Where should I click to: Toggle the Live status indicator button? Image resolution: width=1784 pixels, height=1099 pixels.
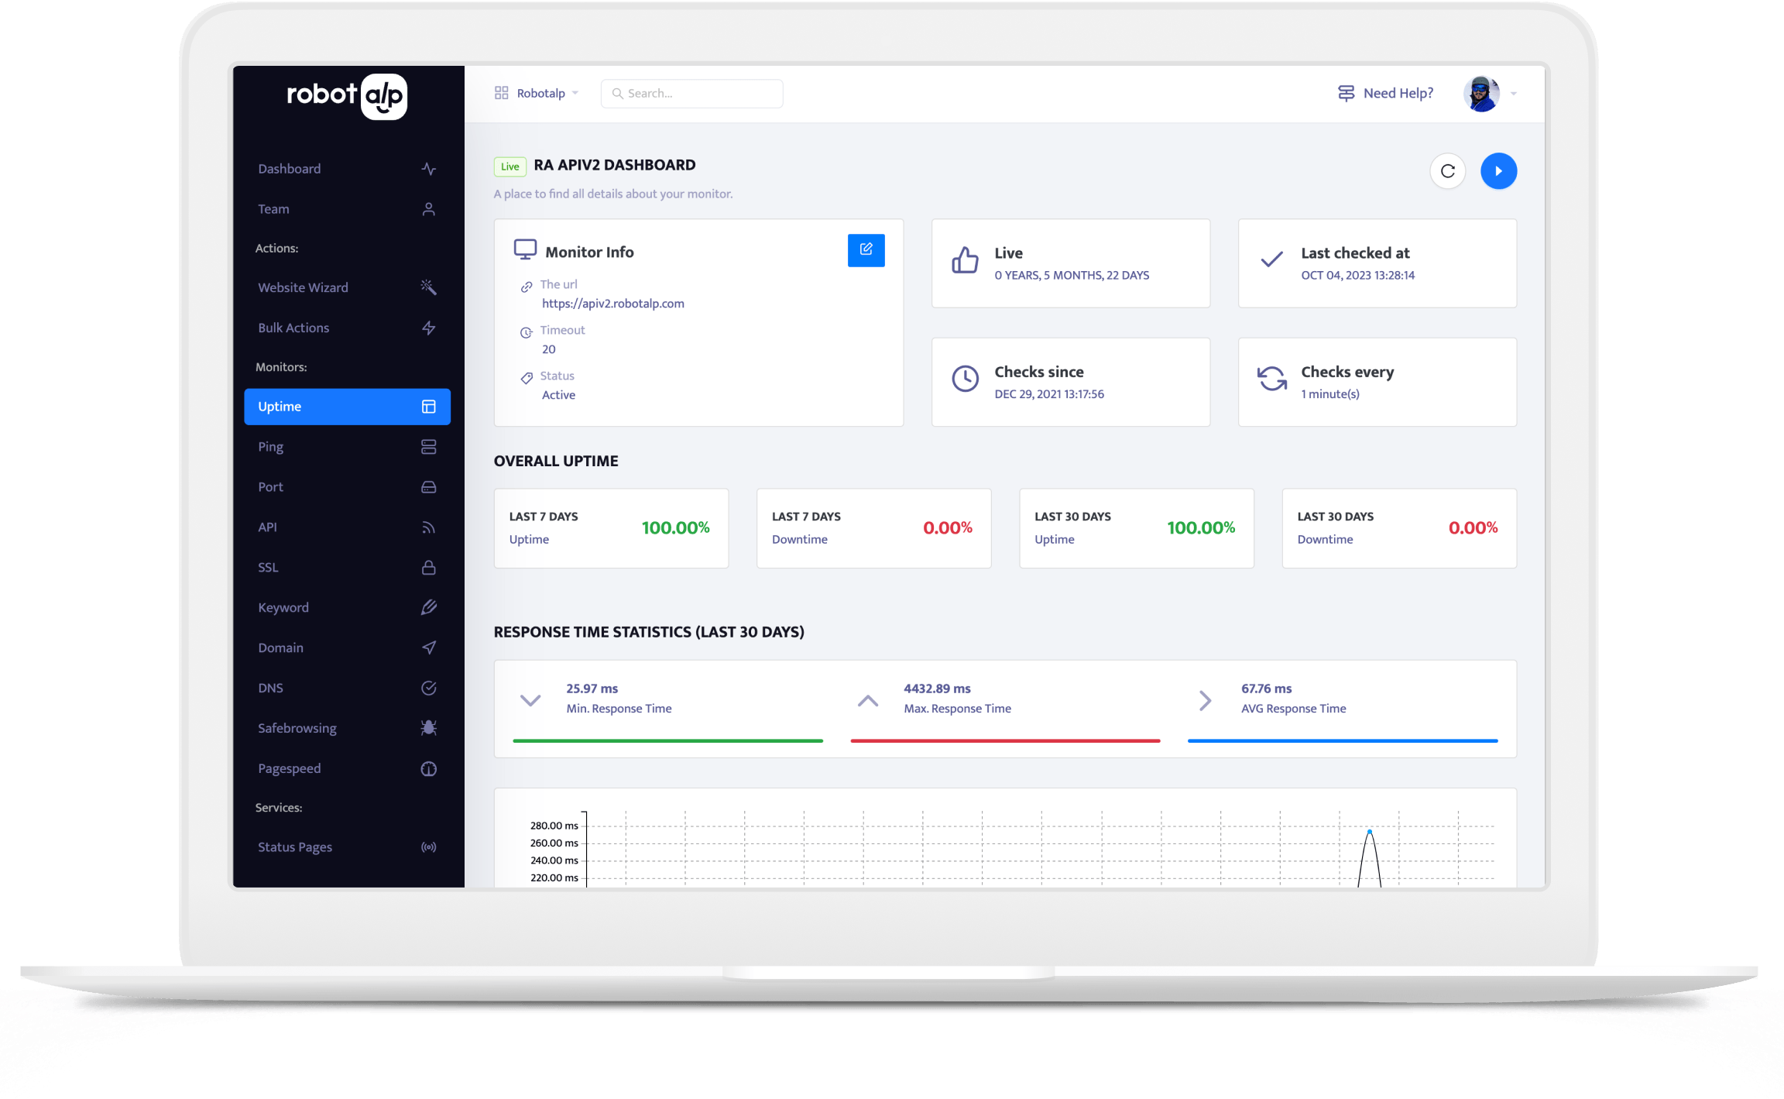509,164
